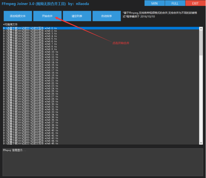Select file m3u8.40.ts in the list
The height and width of the screenshot is (178, 206).
[x=101, y=130]
